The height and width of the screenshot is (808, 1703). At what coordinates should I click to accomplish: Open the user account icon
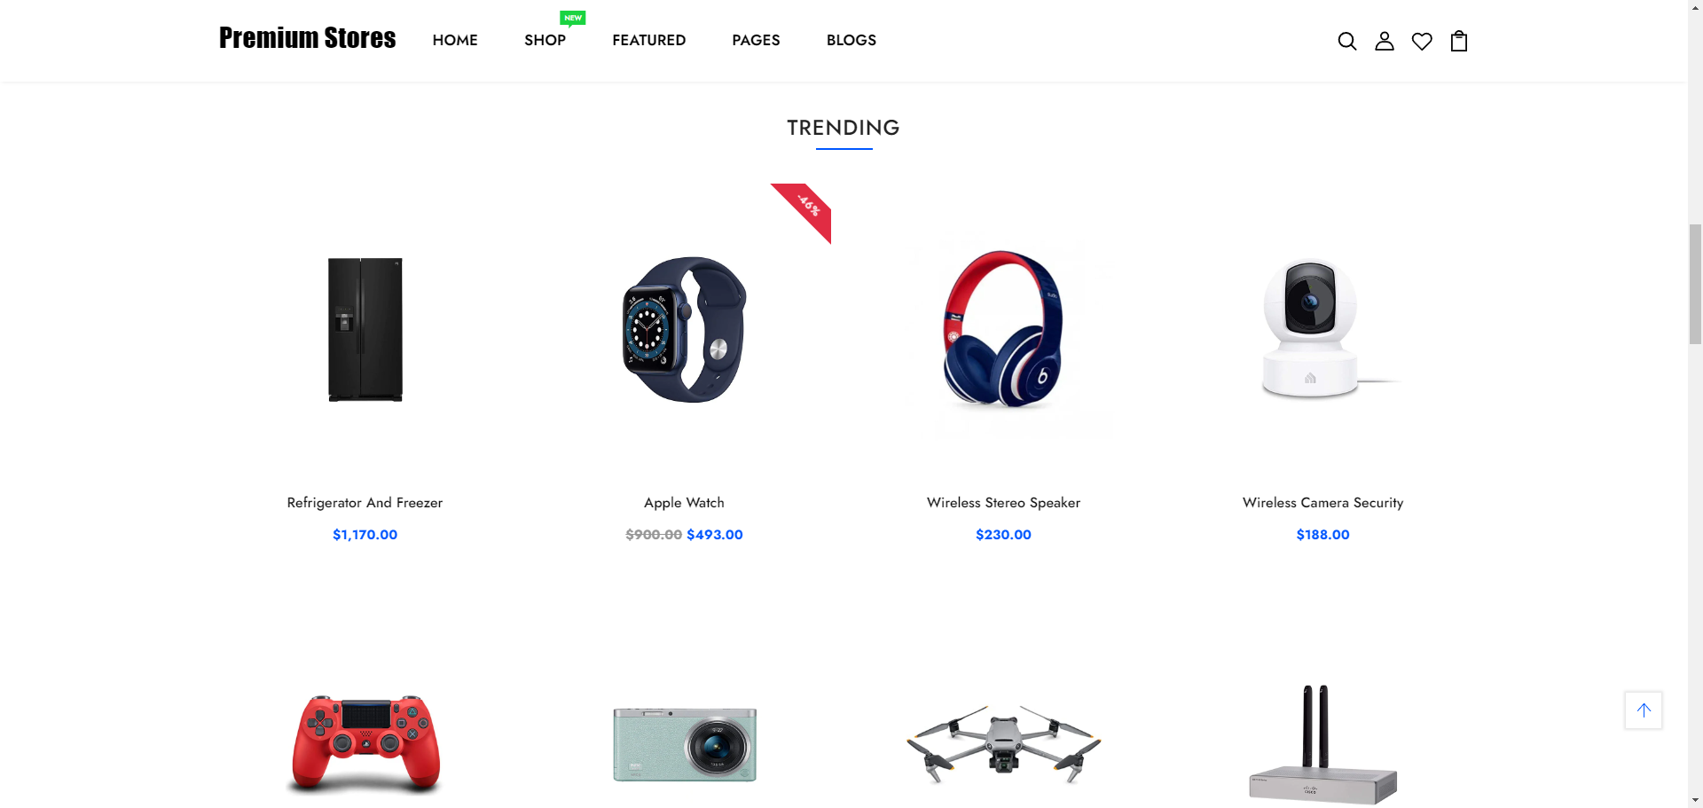tap(1384, 41)
